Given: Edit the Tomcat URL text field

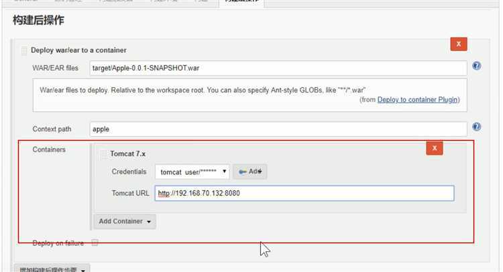Looking at the screenshot, I should point(304,193).
